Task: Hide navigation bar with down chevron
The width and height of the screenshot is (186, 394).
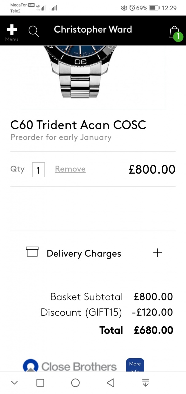Action: click(14, 383)
